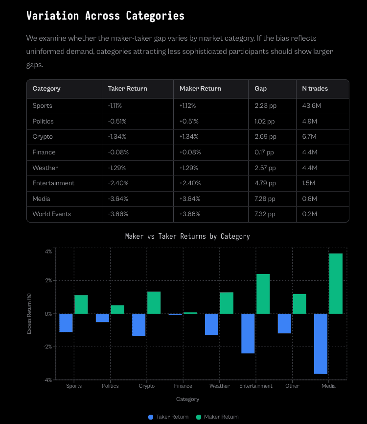
Task: Sort by the Gap column header
Action: [x=260, y=89]
